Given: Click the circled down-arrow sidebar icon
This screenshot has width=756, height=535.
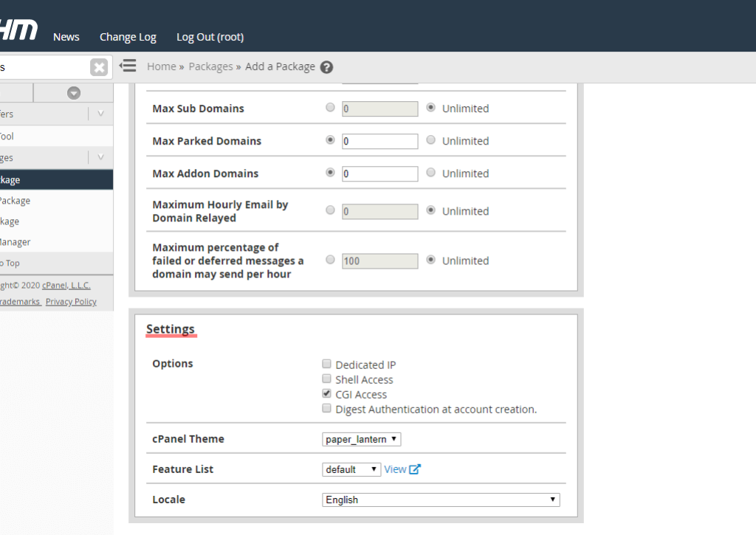Looking at the screenshot, I should pyautogui.click(x=74, y=93).
